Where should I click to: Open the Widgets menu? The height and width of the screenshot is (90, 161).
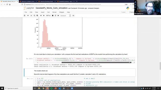click(62, 12)
